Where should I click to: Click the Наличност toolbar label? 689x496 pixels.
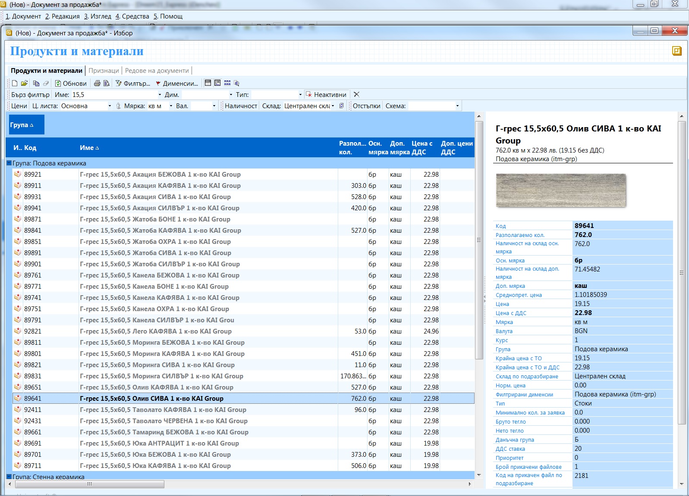pos(241,106)
